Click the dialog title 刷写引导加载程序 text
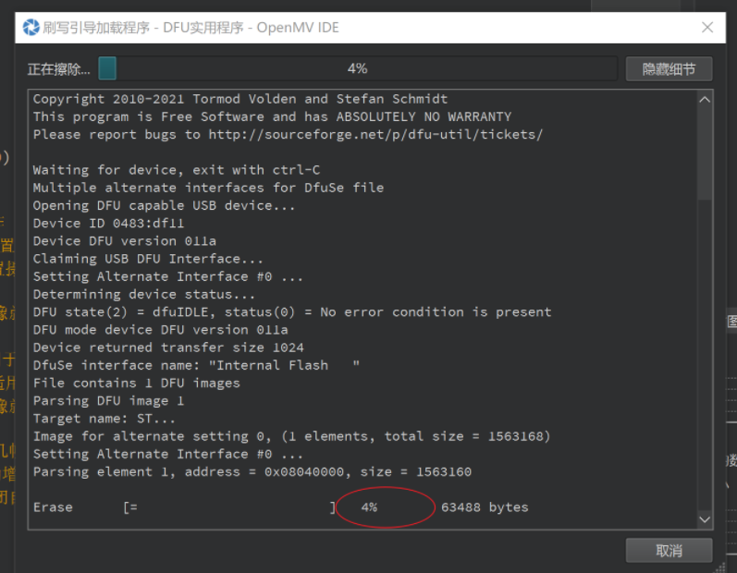Image resolution: width=737 pixels, height=573 pixels. (96, 27)
